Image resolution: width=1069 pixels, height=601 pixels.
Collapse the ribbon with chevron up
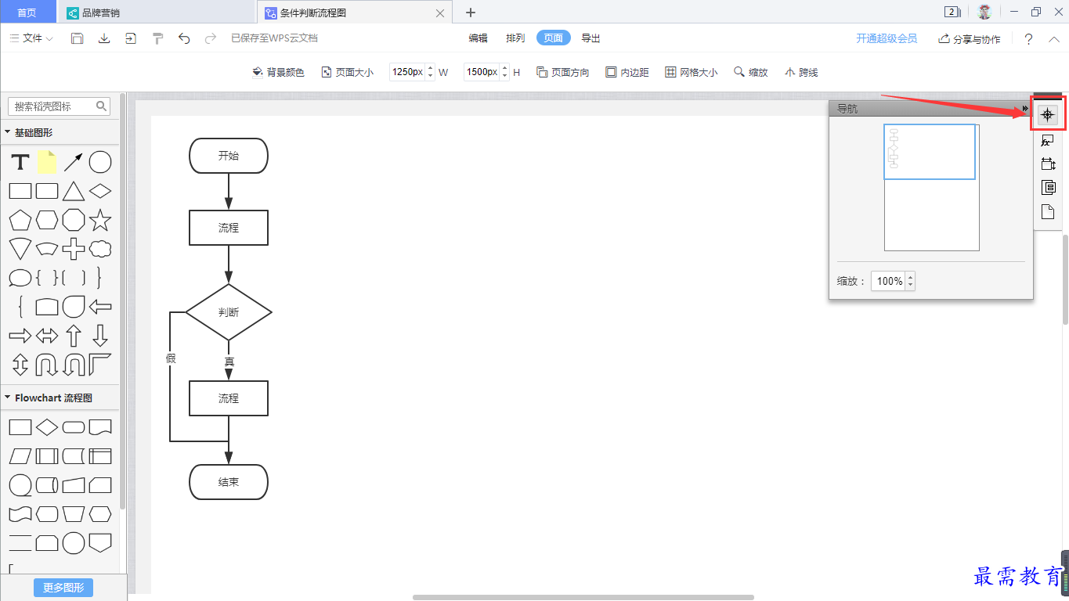(x=1053, y=39)
